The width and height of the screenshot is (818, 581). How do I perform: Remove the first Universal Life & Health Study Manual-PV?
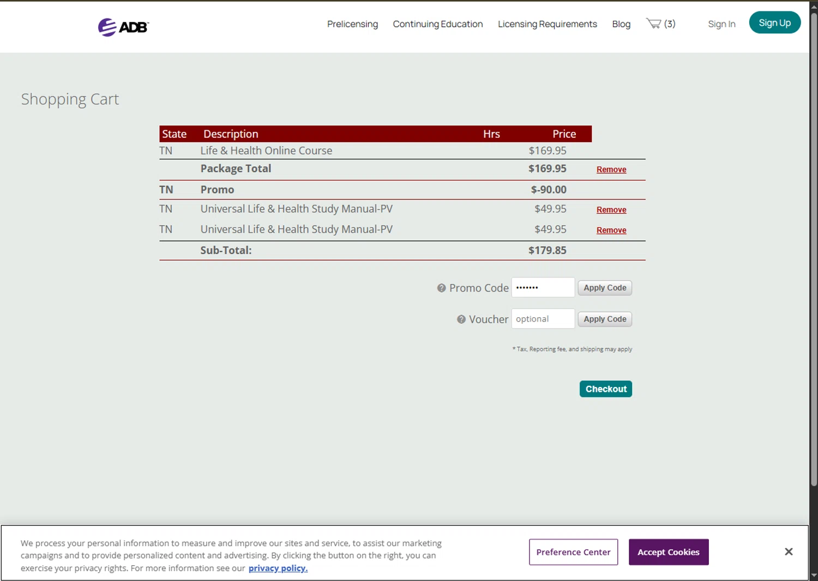[611, 210]
